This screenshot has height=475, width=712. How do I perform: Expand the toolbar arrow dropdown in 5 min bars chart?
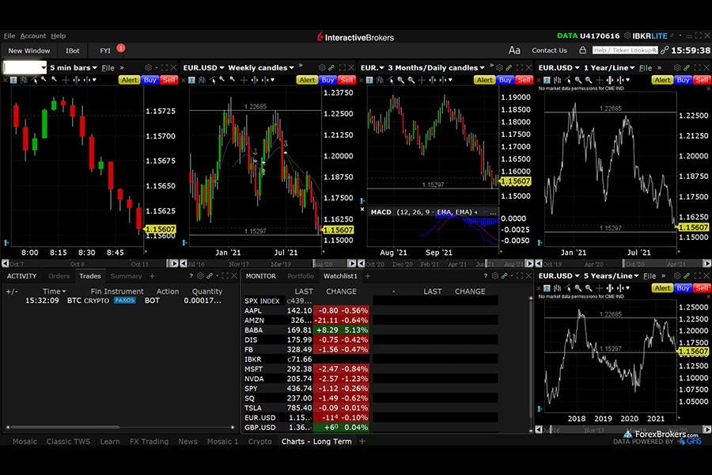(94, 80)
